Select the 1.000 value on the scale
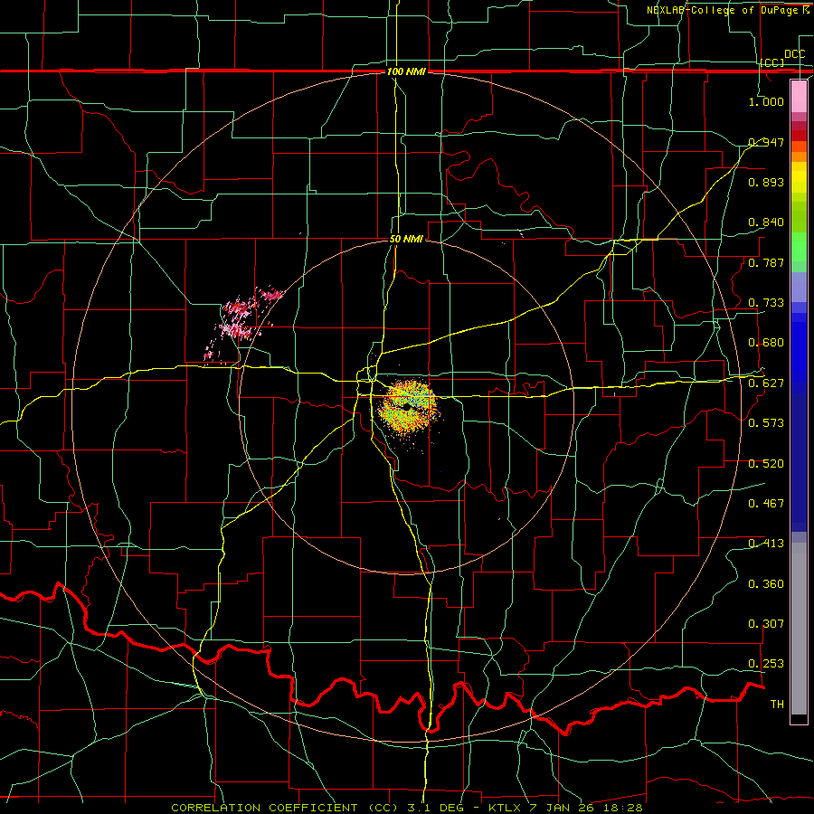Image resolution: width=814 pixels, height=814 pixels. click(x=766, y=101)
